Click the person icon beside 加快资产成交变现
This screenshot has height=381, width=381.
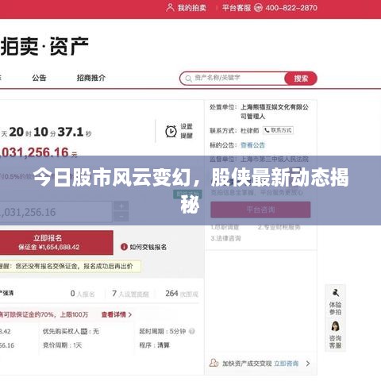coord(214,363)
